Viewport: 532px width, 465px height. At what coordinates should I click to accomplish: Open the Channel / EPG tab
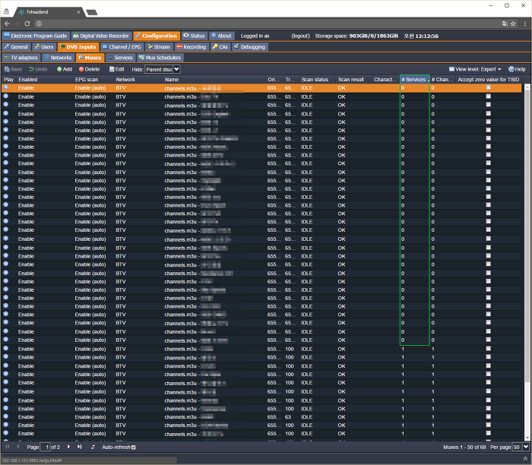point(122,47)
